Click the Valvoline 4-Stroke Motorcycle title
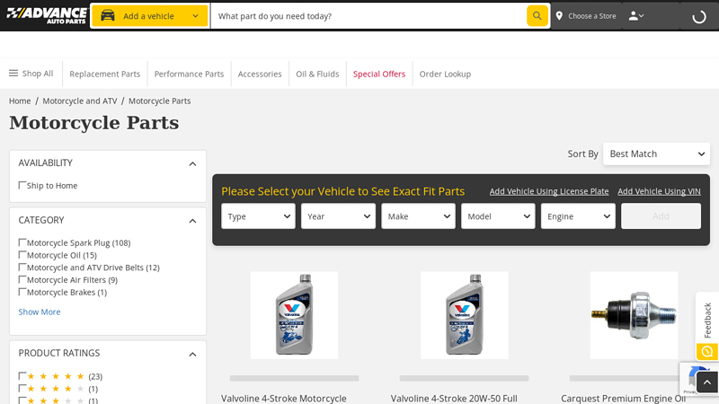Viewport: 719px width, 404px height. (x=284, y=399)
